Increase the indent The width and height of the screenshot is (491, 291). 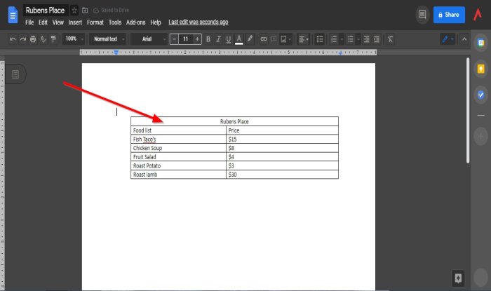[377, 39]
